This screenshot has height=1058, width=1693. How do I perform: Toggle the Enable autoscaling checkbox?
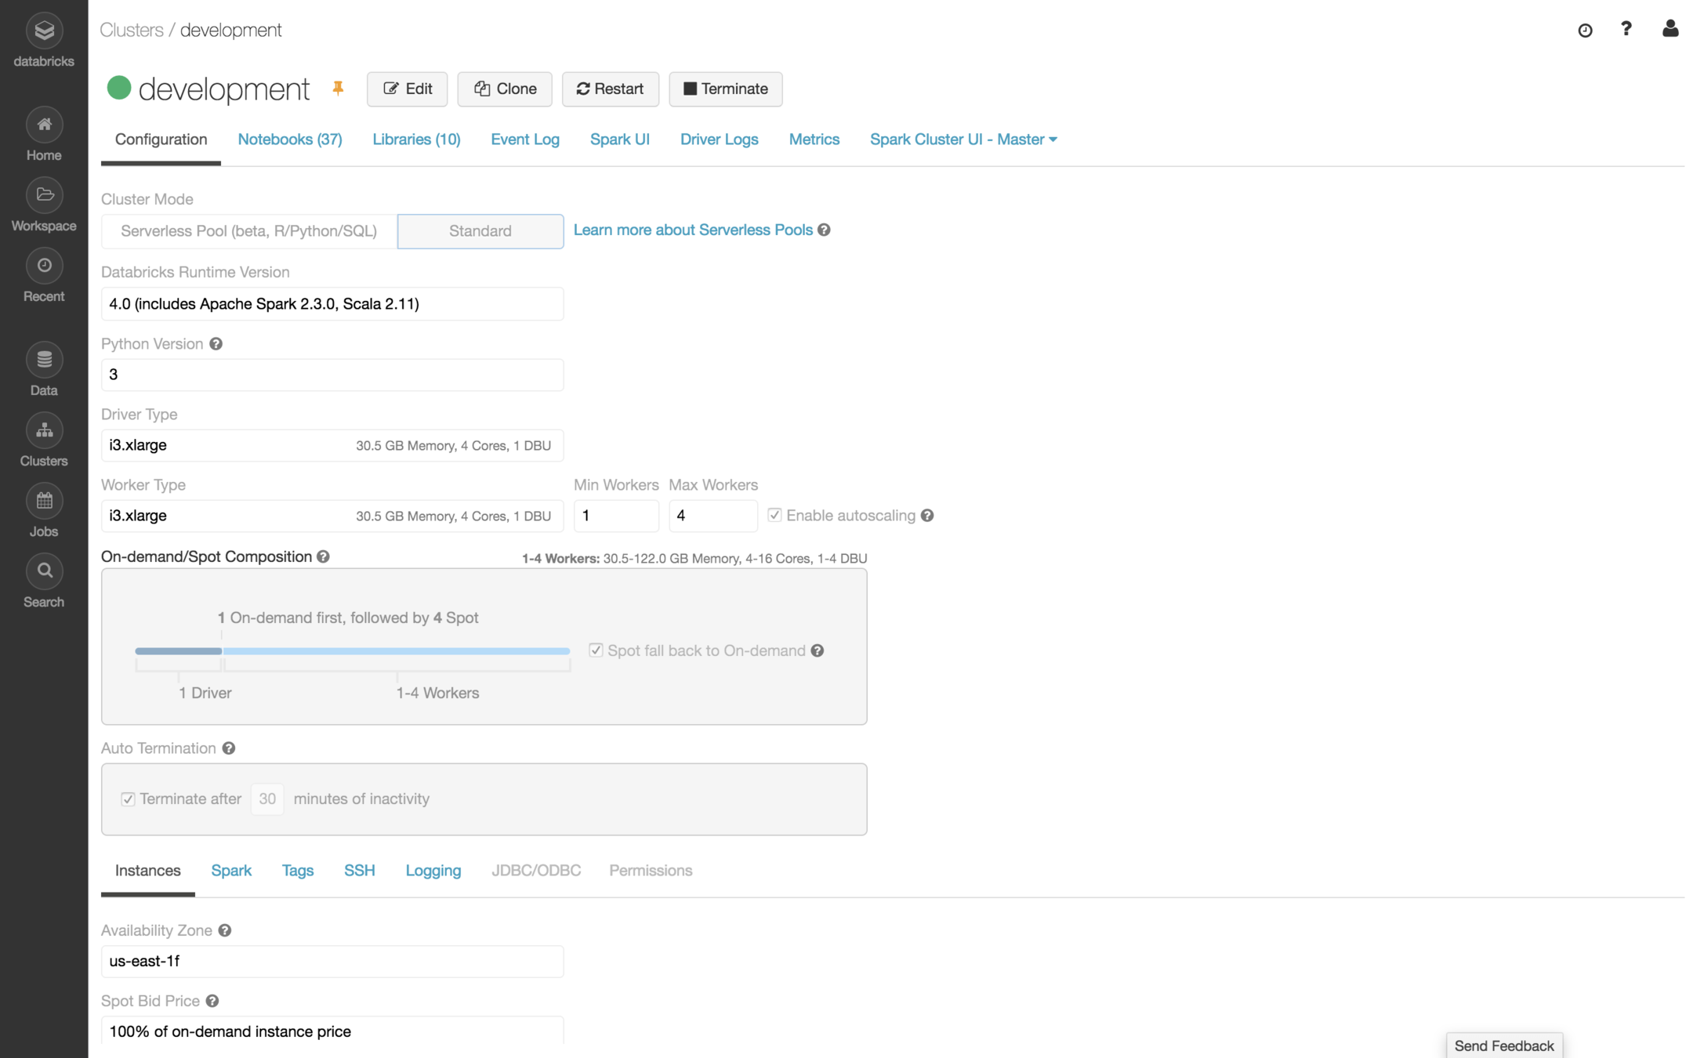tap(774, 515)
